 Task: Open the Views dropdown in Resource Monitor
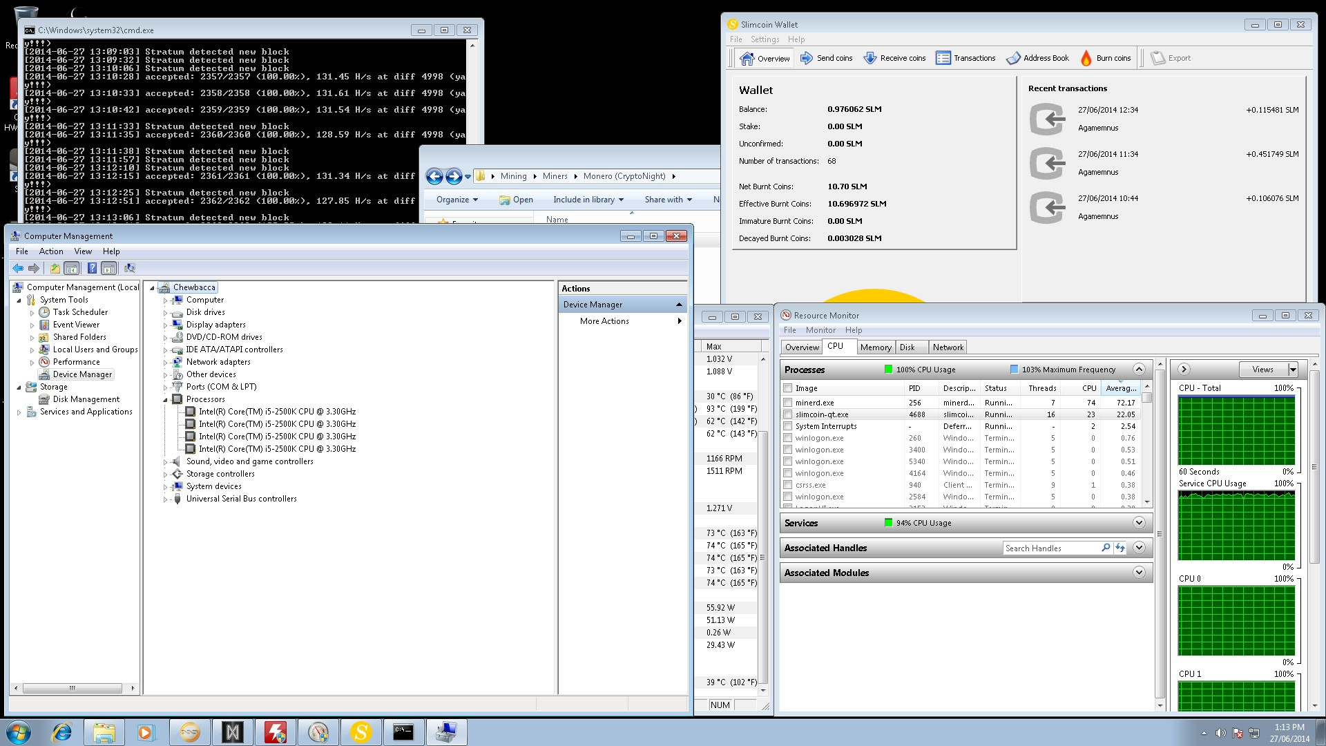(x=1293, y=370)
